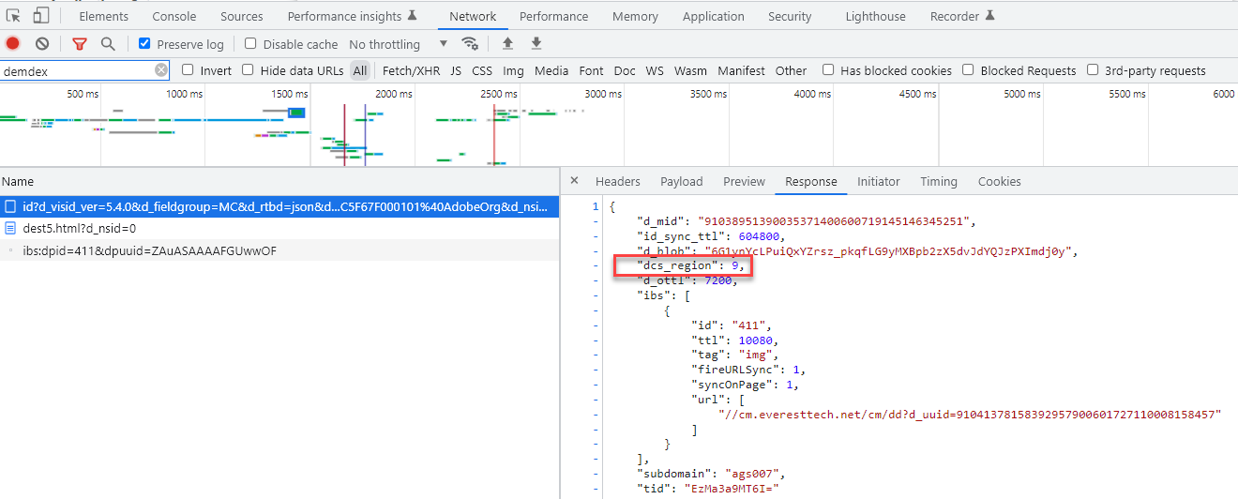Click the inspect element picker icon
The height and width of the screenshot is (499, 1238).
pos(13,16)
